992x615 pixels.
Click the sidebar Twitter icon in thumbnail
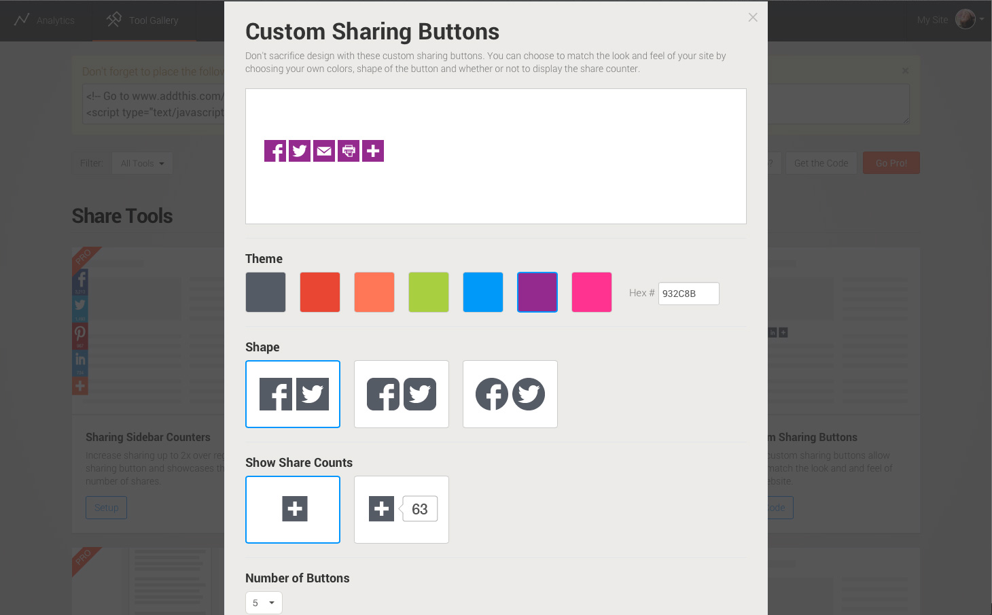80,308
